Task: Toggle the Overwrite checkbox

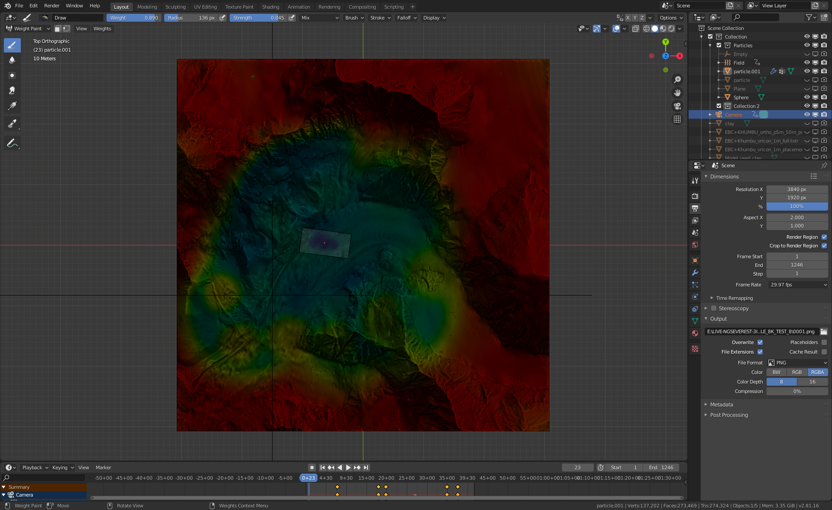Action: [x=760, y=342]
